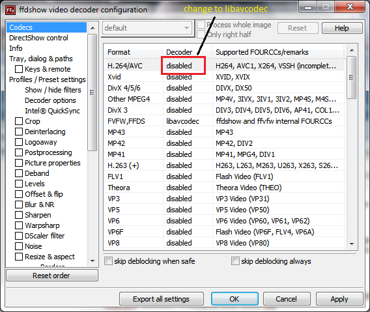
Task: Toggle the Picture properties checkbox
Action: (19, 163)
